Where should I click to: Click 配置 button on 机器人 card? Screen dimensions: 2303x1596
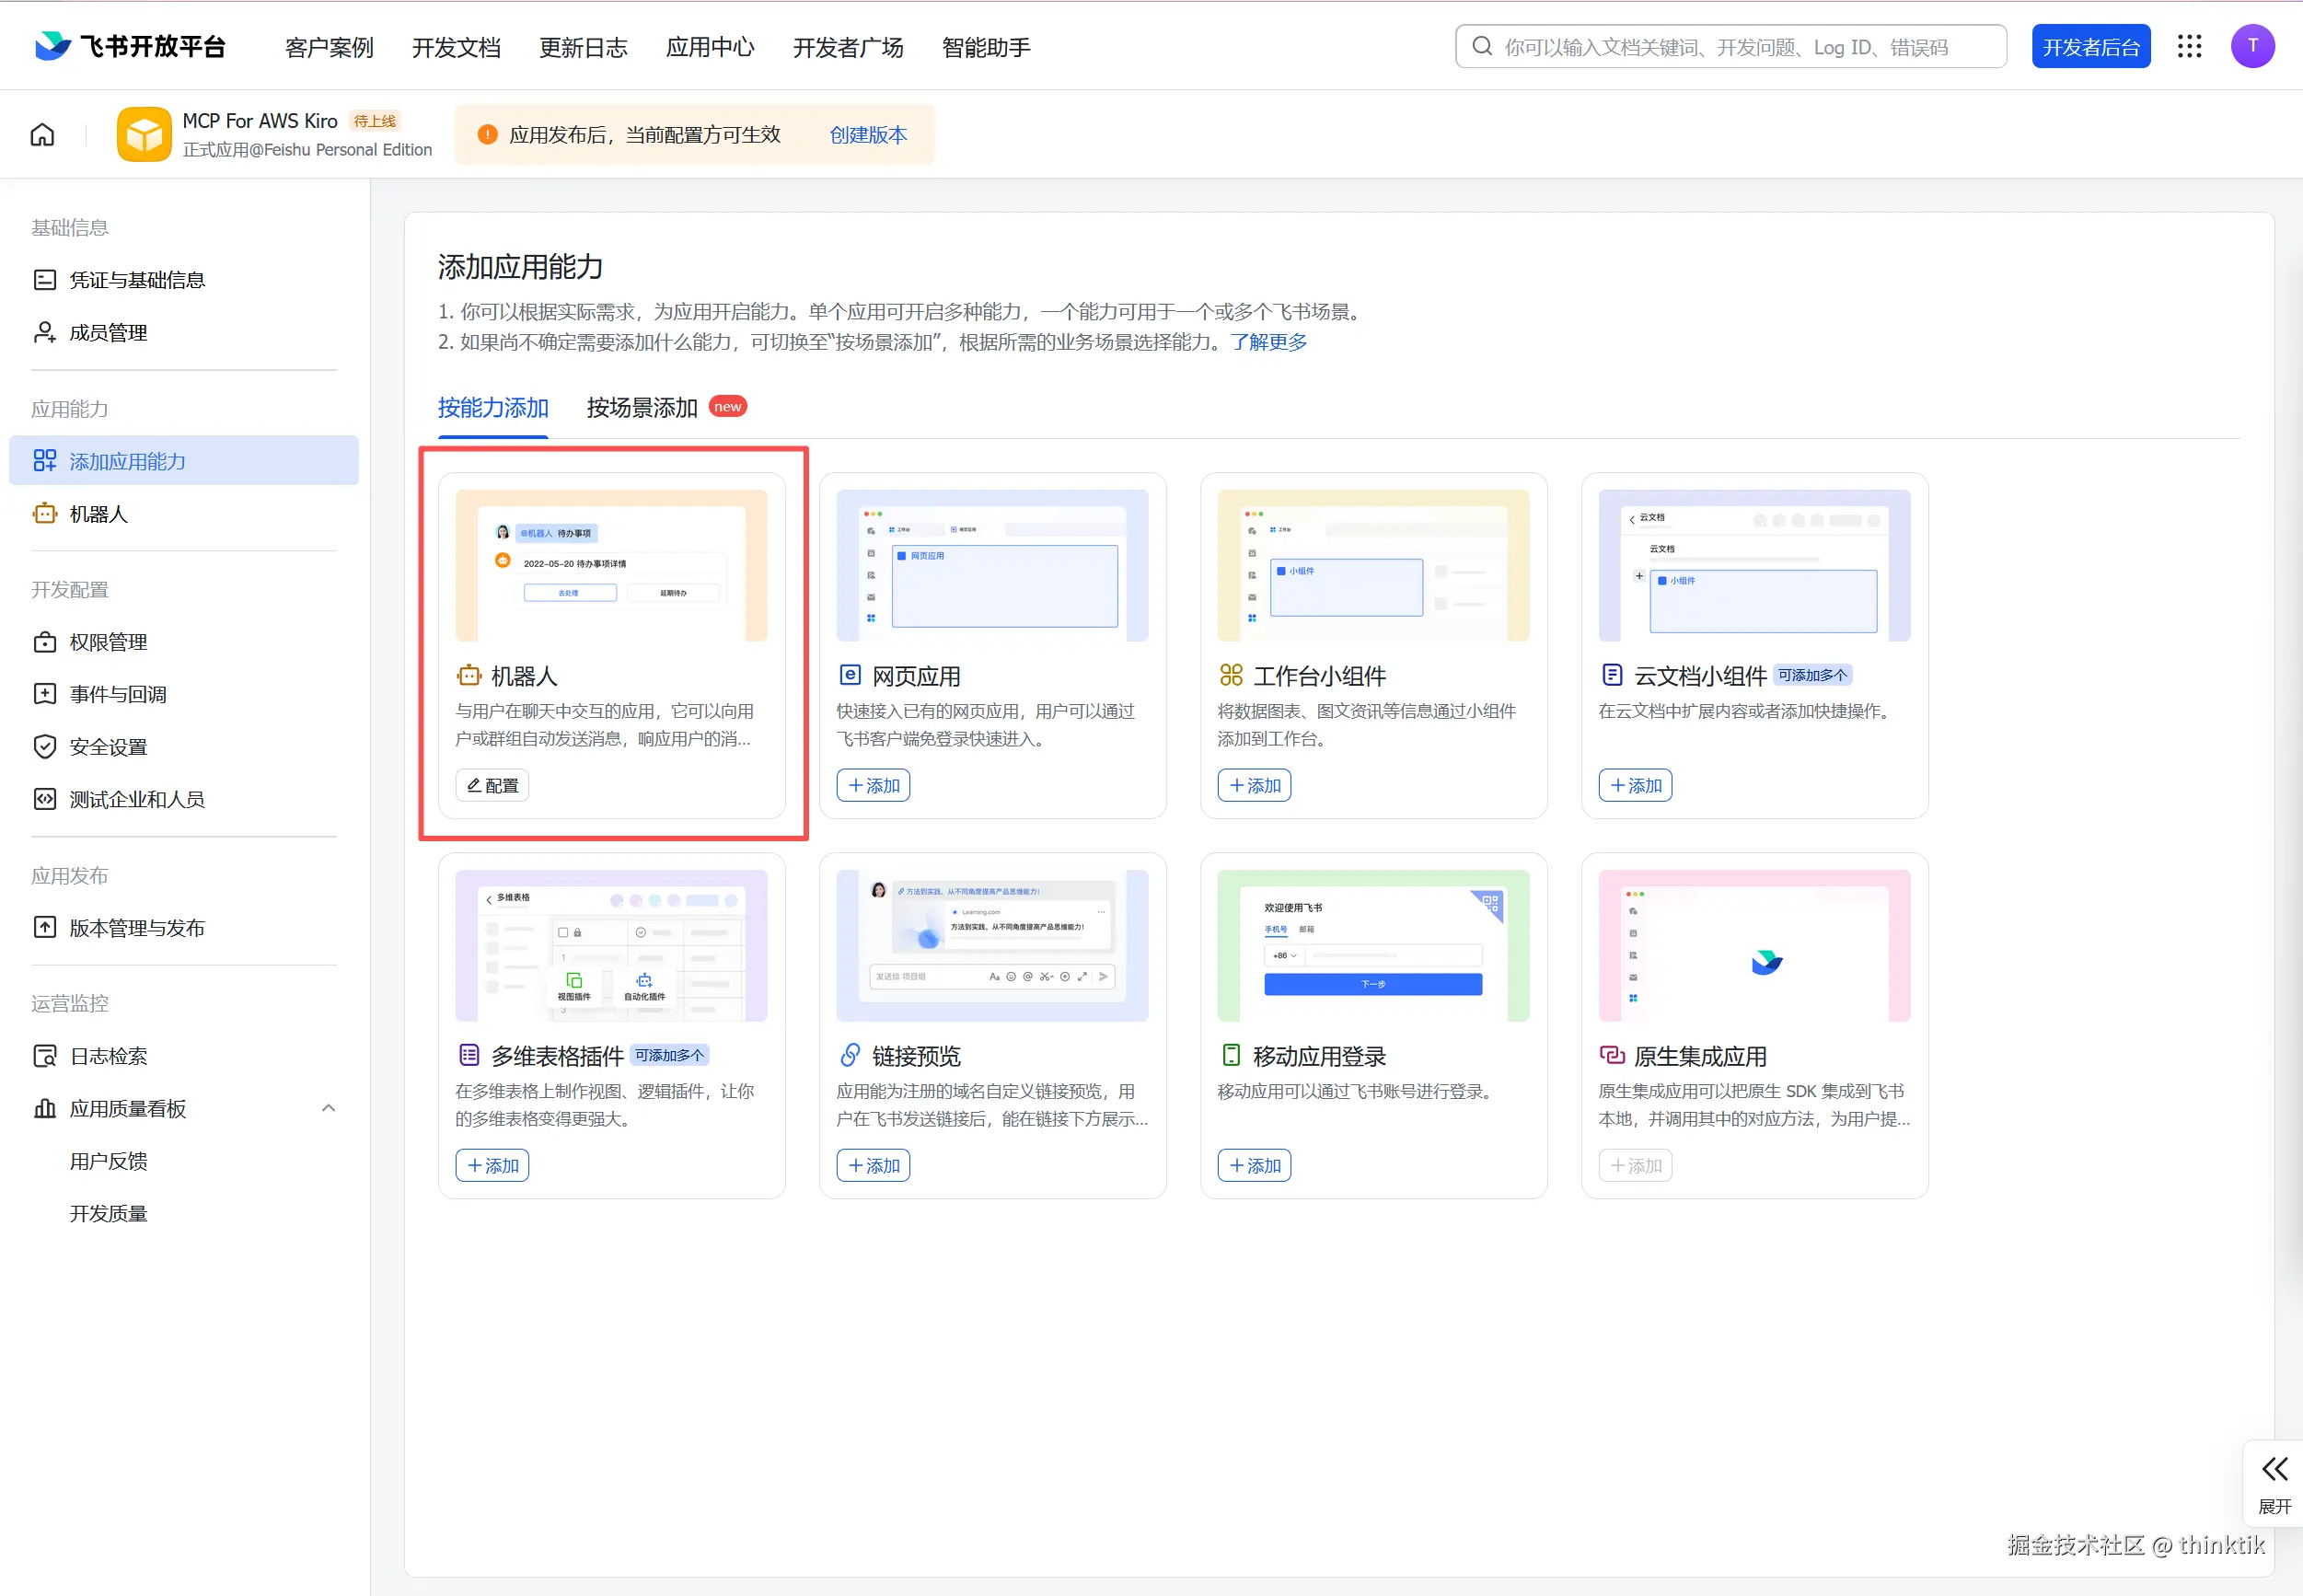492,785
